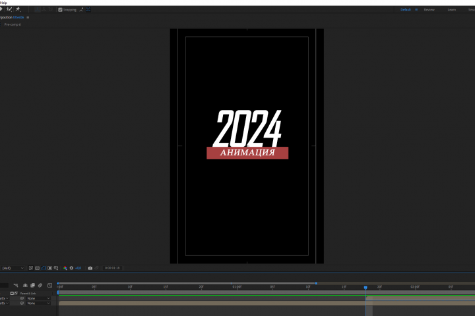Click the show snapshot icon

tap(96, 268)
